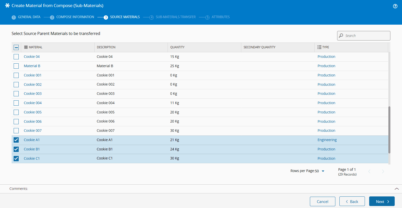402x208 pixels.
Task: Click into the Search input field
Action: tap(366, 36)
